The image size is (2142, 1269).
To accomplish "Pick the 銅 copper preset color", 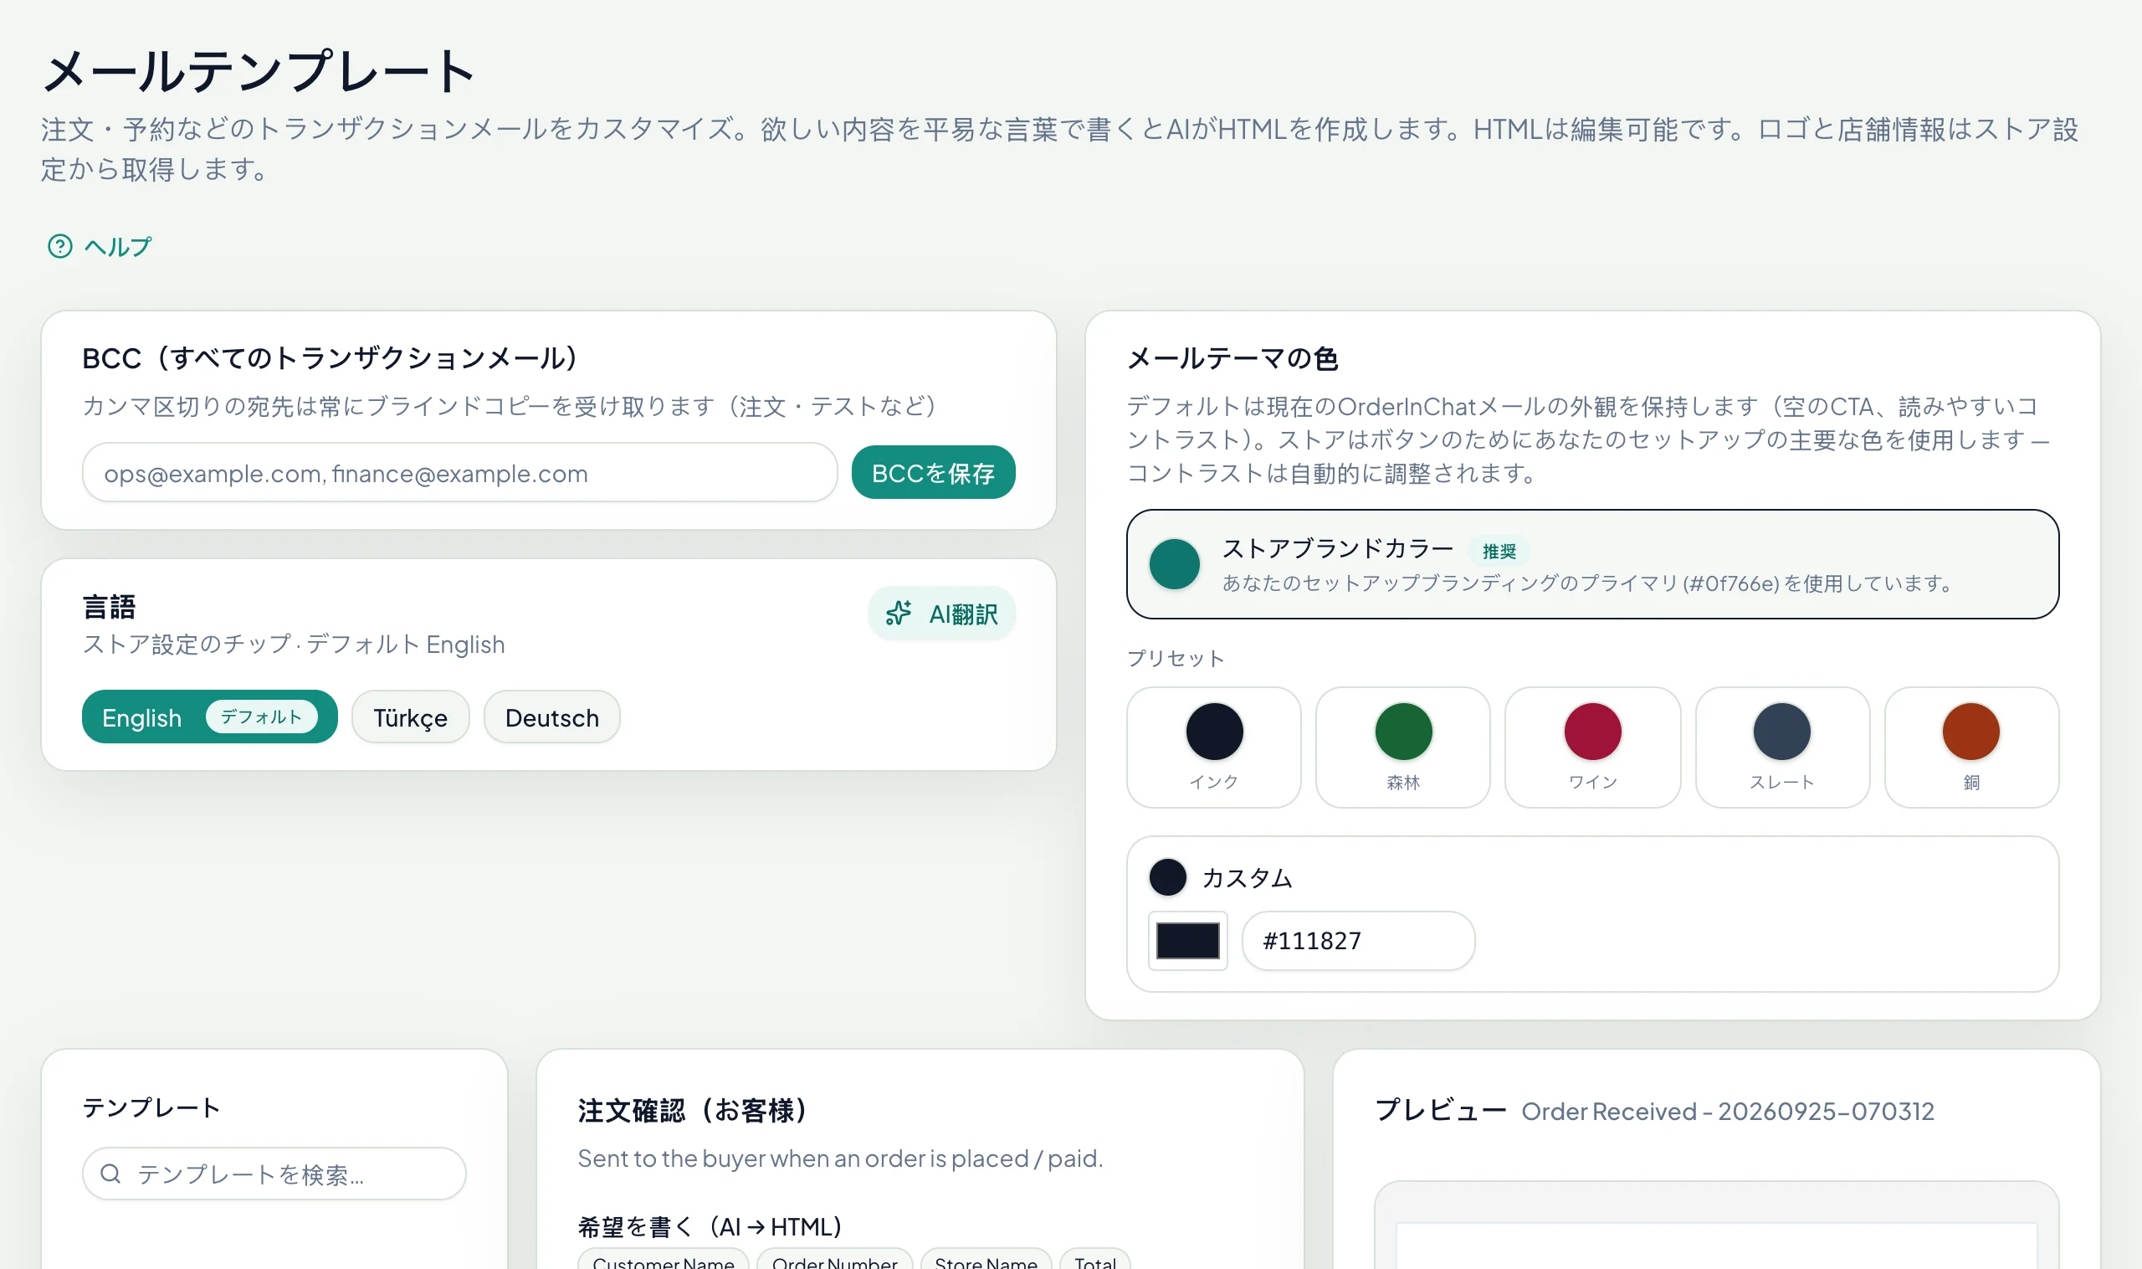I will [x=1971, y=748].
